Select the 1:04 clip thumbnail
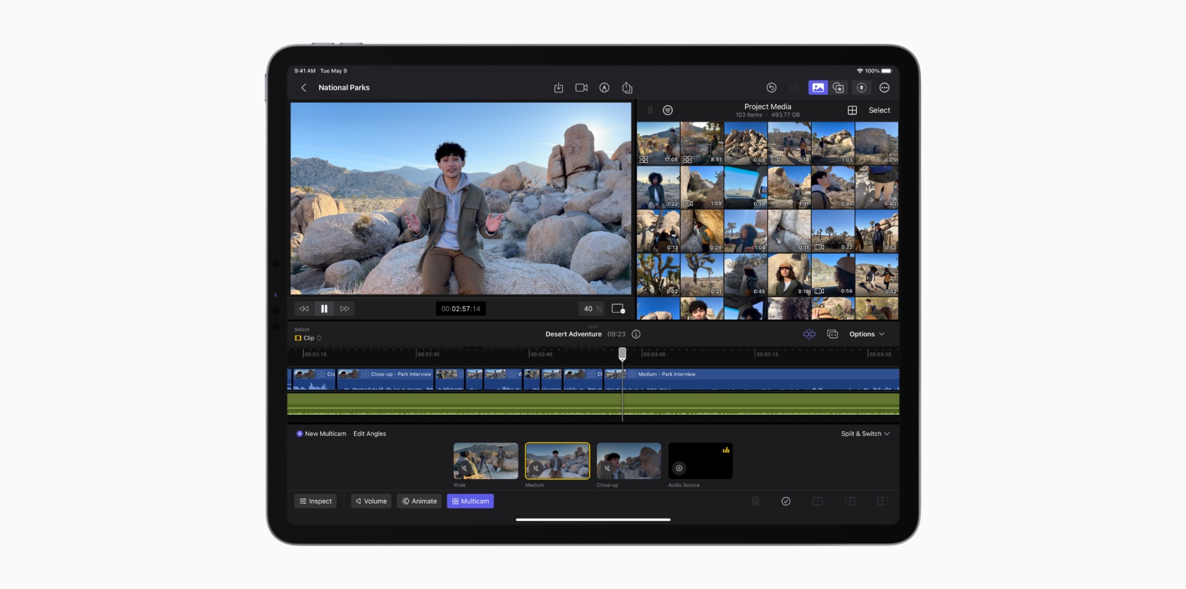 tap(746, 231)
